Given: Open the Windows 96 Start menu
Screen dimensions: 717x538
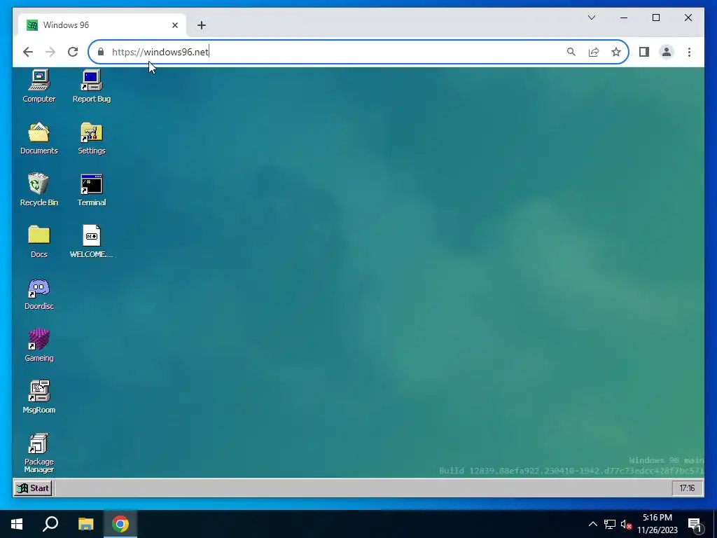Looking at the screenshot, I should [x=33, y=488].
